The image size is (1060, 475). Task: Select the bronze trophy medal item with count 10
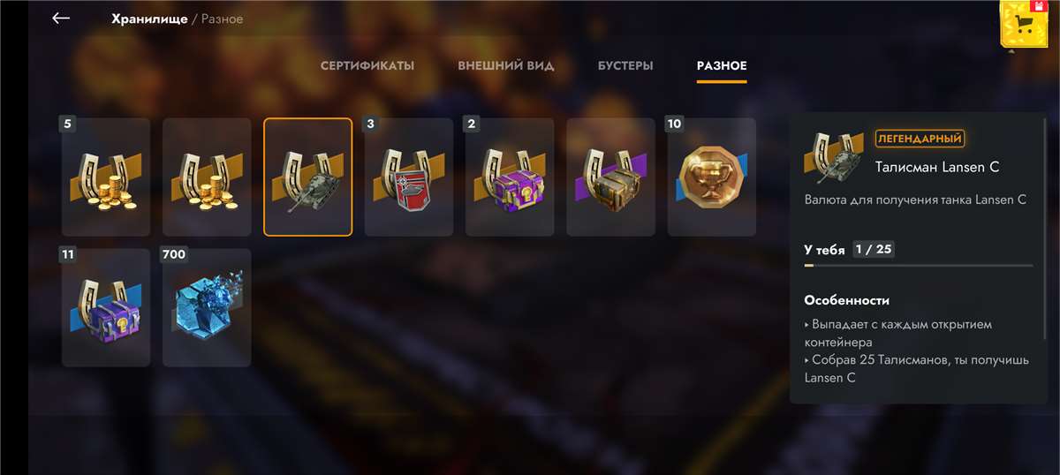click(x=712, y=177)
